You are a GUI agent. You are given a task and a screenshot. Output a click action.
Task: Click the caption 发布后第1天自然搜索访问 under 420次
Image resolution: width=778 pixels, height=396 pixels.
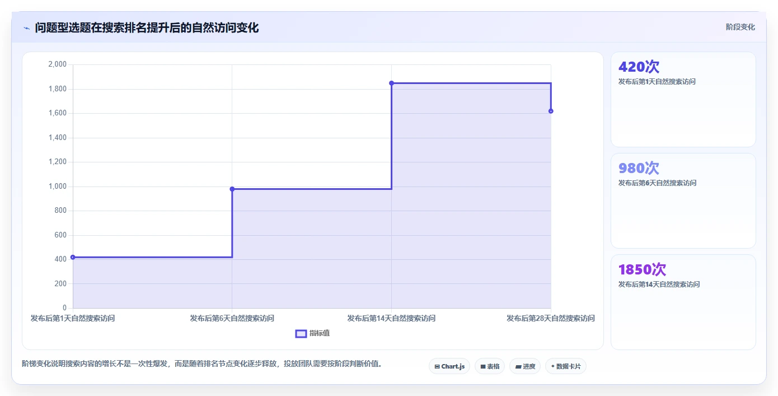click(x=657, y=82)
